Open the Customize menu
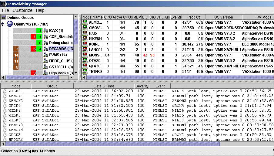274x156 pixels. [x=22, y=10]
